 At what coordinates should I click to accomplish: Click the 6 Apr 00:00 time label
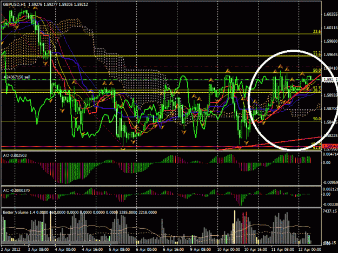(x=147, y=249)
